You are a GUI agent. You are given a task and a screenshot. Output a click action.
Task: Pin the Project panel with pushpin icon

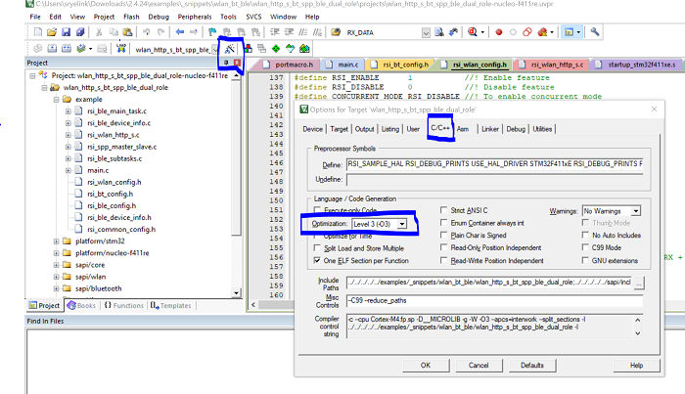tap(227, 63)
